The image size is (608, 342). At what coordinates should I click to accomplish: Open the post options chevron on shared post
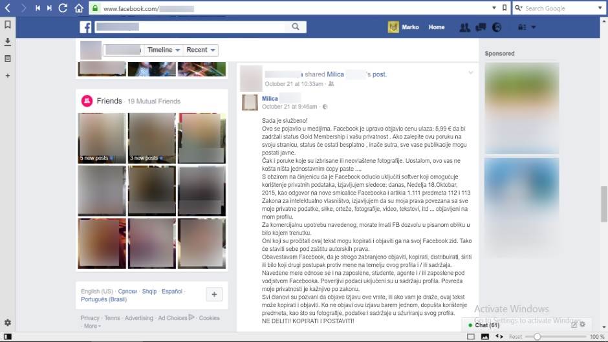tap(471, 72)
